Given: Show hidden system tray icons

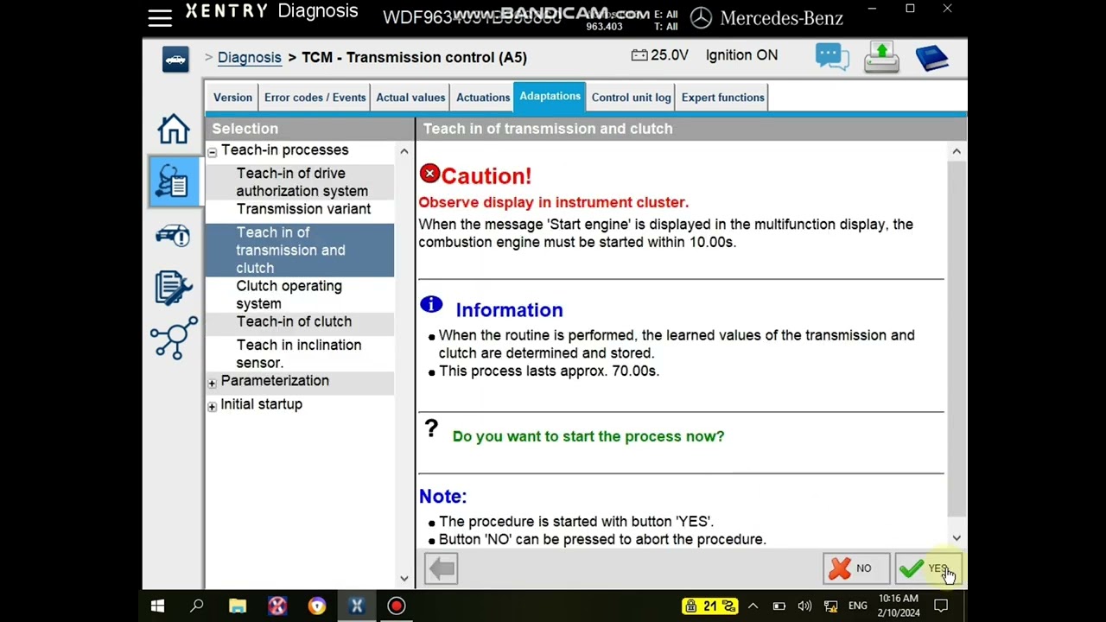Looking at the screenshot, I should click(x=753, y=606).
